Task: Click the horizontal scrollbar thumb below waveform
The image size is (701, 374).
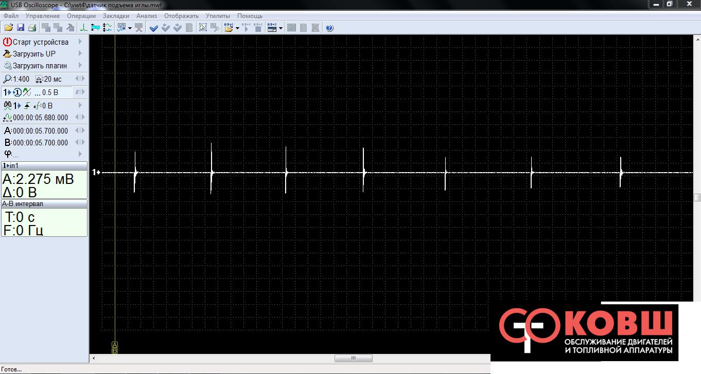Action: tap(353, 358)
